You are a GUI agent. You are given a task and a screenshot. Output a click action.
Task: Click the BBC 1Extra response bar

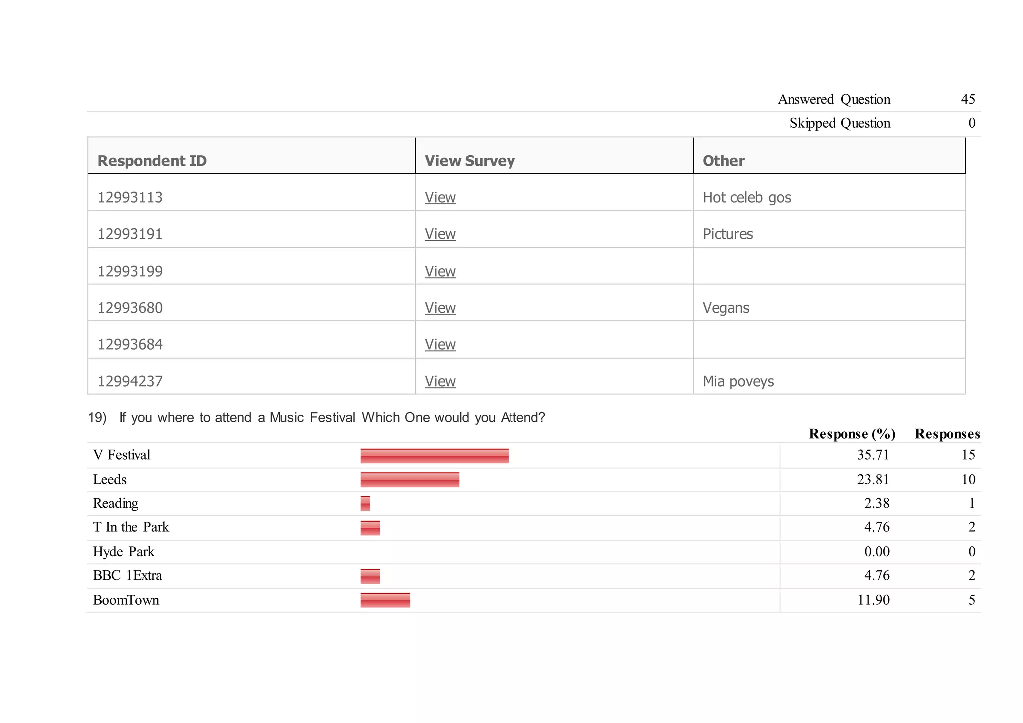pyautogui.click(x=370, y=576)
